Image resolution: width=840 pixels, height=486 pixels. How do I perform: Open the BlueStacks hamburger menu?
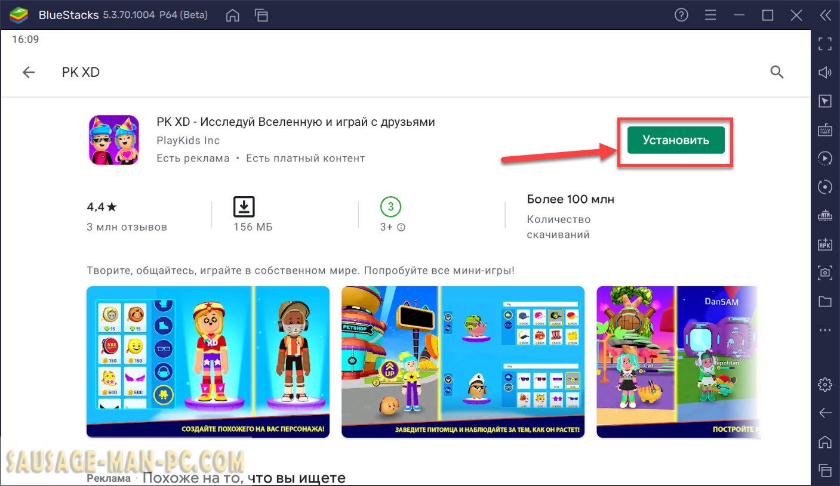tap(710, 15)
